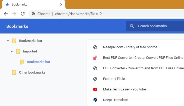Select the highlighted nested Bookmarks bar item
Viewport: 184px width, 106px height.
pos(38,62)
